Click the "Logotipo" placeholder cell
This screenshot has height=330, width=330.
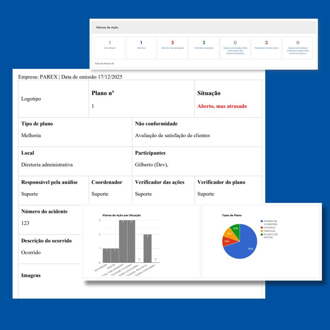pos(31,99)
